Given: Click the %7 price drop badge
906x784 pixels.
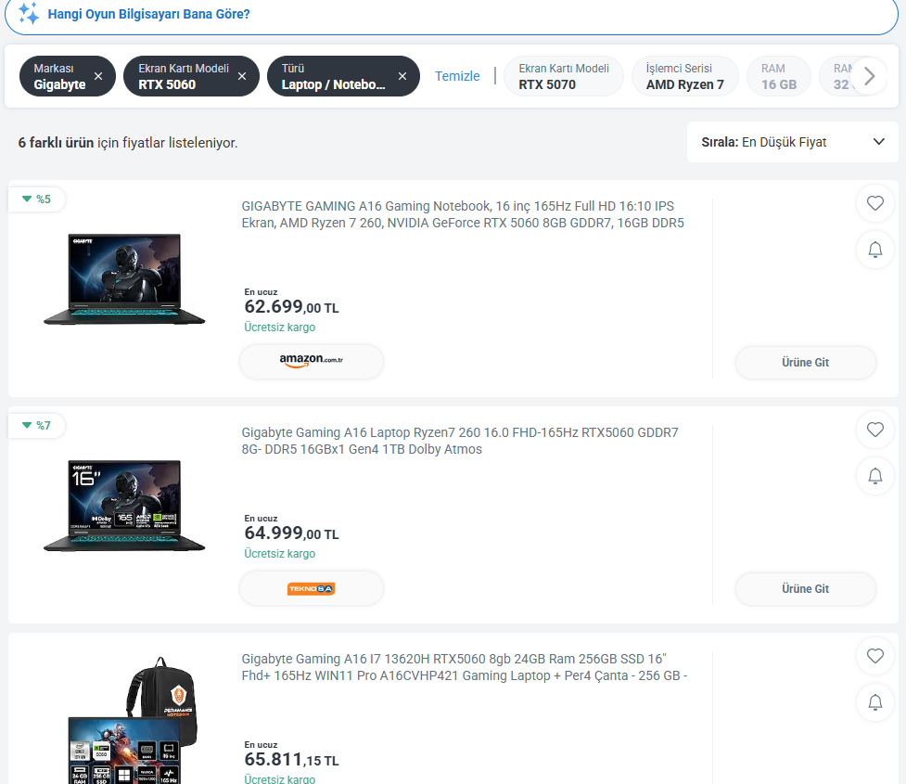Looking at the screenshot, I should click(36, 426).
